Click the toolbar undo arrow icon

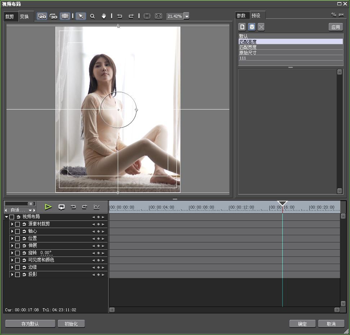tap(120, 16)
